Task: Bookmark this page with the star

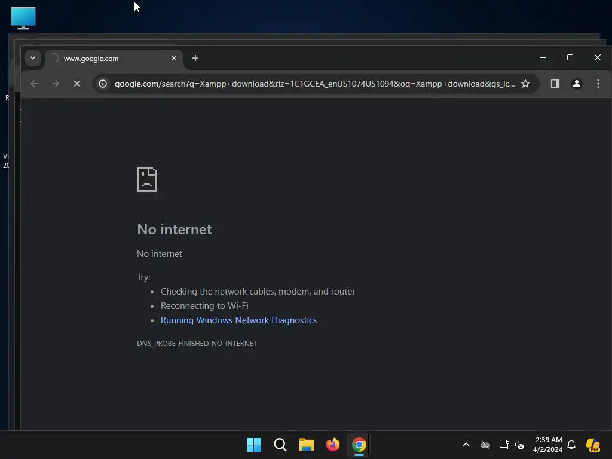Action: click(525, 84)
